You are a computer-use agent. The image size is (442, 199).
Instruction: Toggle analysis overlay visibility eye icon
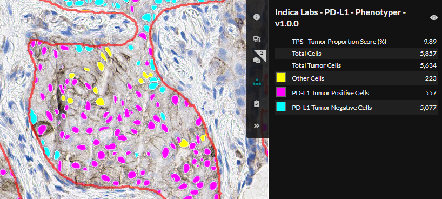433,18
